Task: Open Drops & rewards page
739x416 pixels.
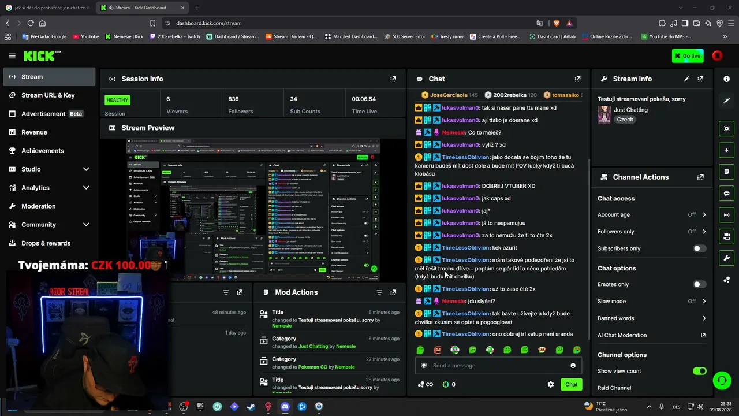Action: click(x=49, y=243)
